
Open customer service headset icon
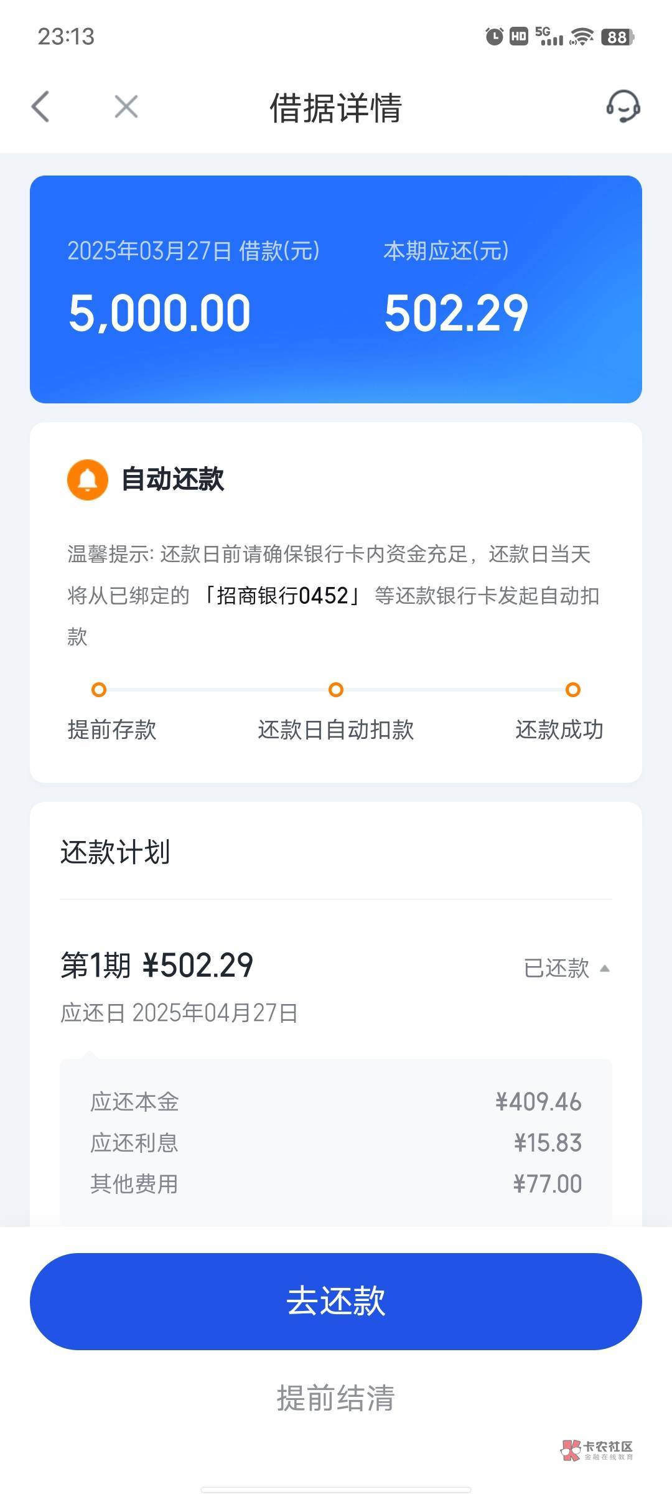click(623, 106)
